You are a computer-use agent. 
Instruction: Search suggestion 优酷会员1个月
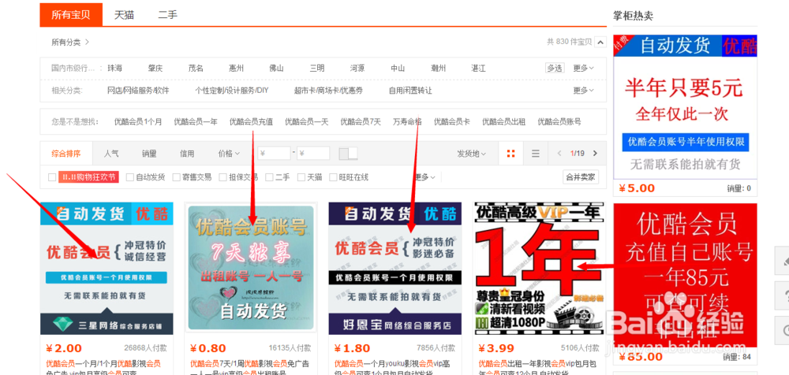pyautogui.click(x=138, y=121)
